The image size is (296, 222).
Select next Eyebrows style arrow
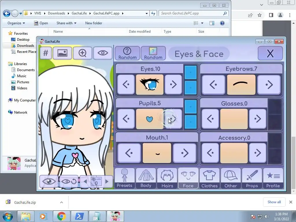[x=269, y=84]
